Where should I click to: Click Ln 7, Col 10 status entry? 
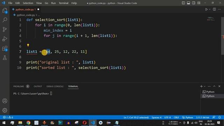coord(136,118)
